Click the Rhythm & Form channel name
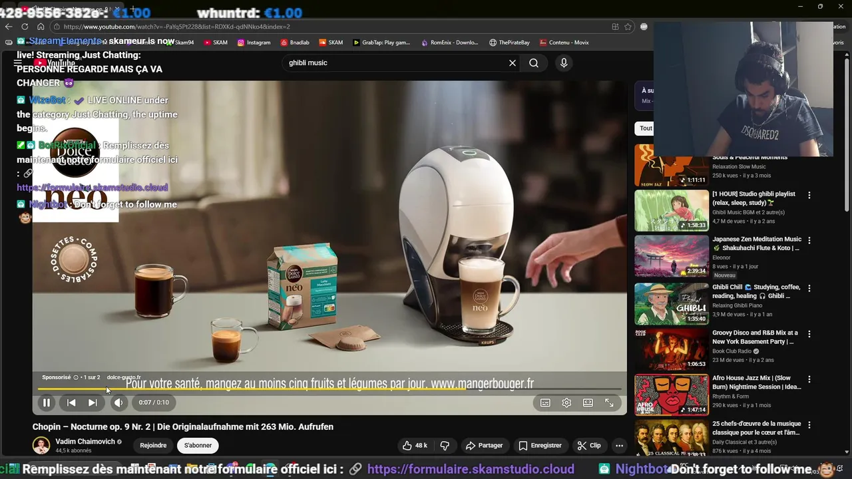The height and width of the screenshot is (479, 852). (x=730, y=397)
